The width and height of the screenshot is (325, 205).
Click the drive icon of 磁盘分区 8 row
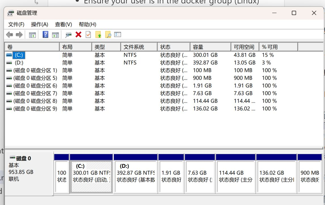coord(9,101)
